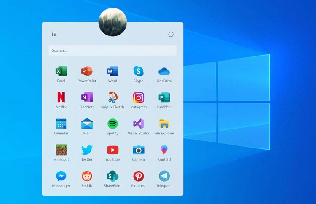Viewport: 316px width, 204px height.
Task: Open OneDrive cloud storage
Action: coord(164,72)
